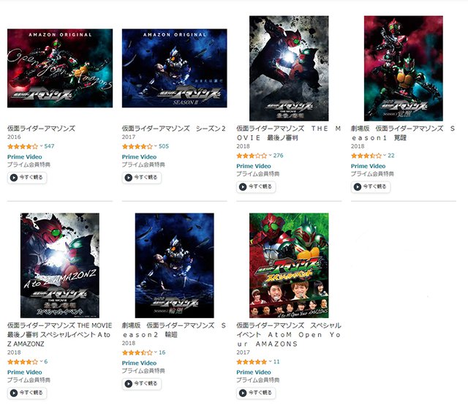Click play icon for 劇場版 Season2 輪廻
Image resolution: width=468 pixels, height=405 pixels.
coord(129,384)
